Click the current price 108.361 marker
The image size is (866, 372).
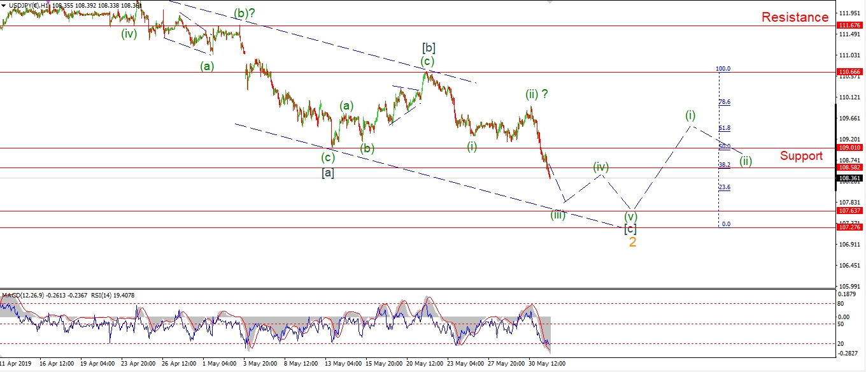click(x=850, y=178)
